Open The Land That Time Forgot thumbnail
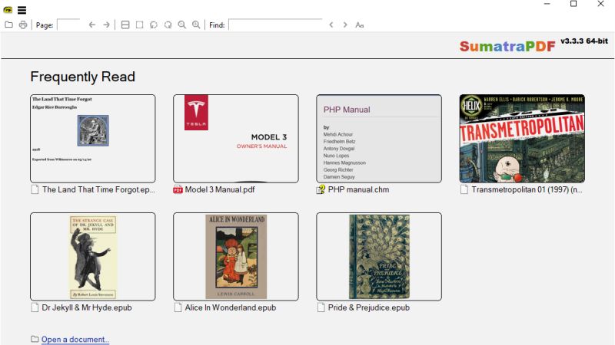 point(92,139)
